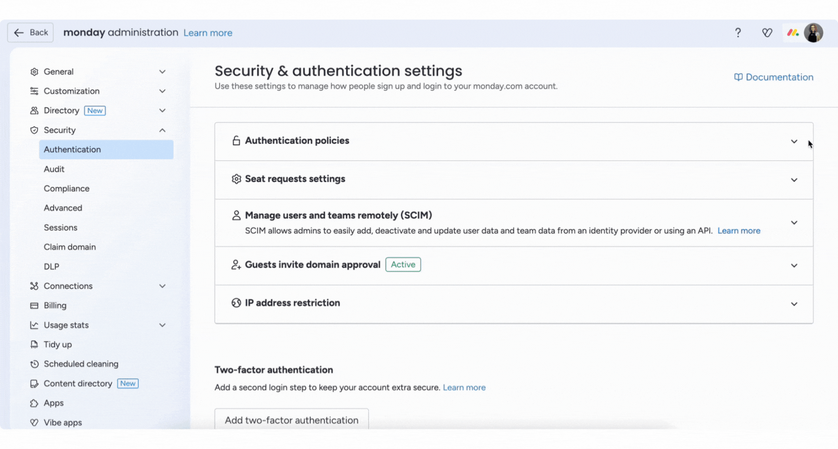The height and width of the screenshot is (449, 838).
Task: Open the Claim domain page
Action: [x=70, y=247]
